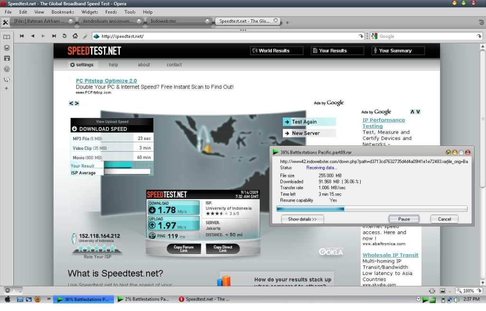
Task: Click into the Google search field
Action: point(427,36)
